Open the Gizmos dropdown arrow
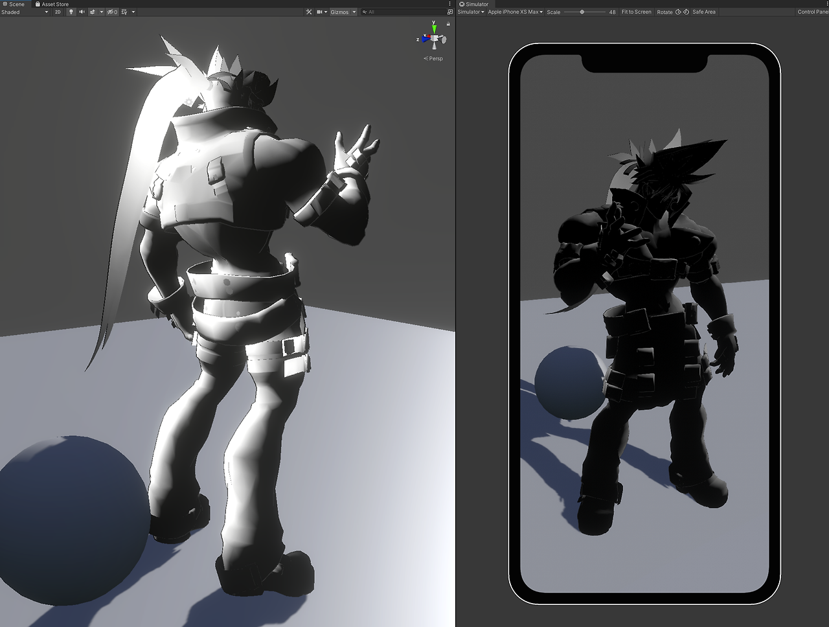 [x=354, y=12]
